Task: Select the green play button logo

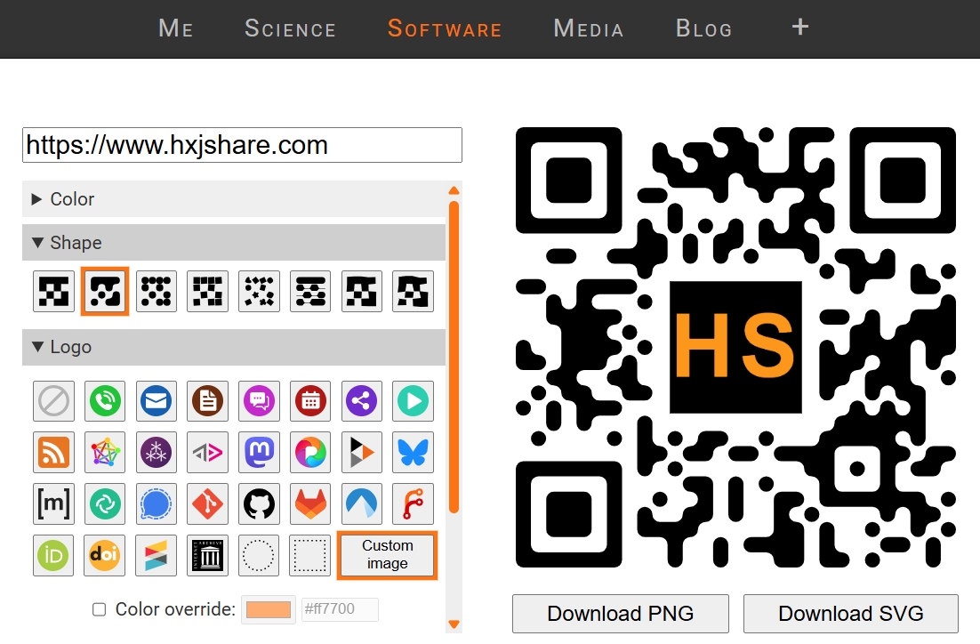Action: click(414, 401)
